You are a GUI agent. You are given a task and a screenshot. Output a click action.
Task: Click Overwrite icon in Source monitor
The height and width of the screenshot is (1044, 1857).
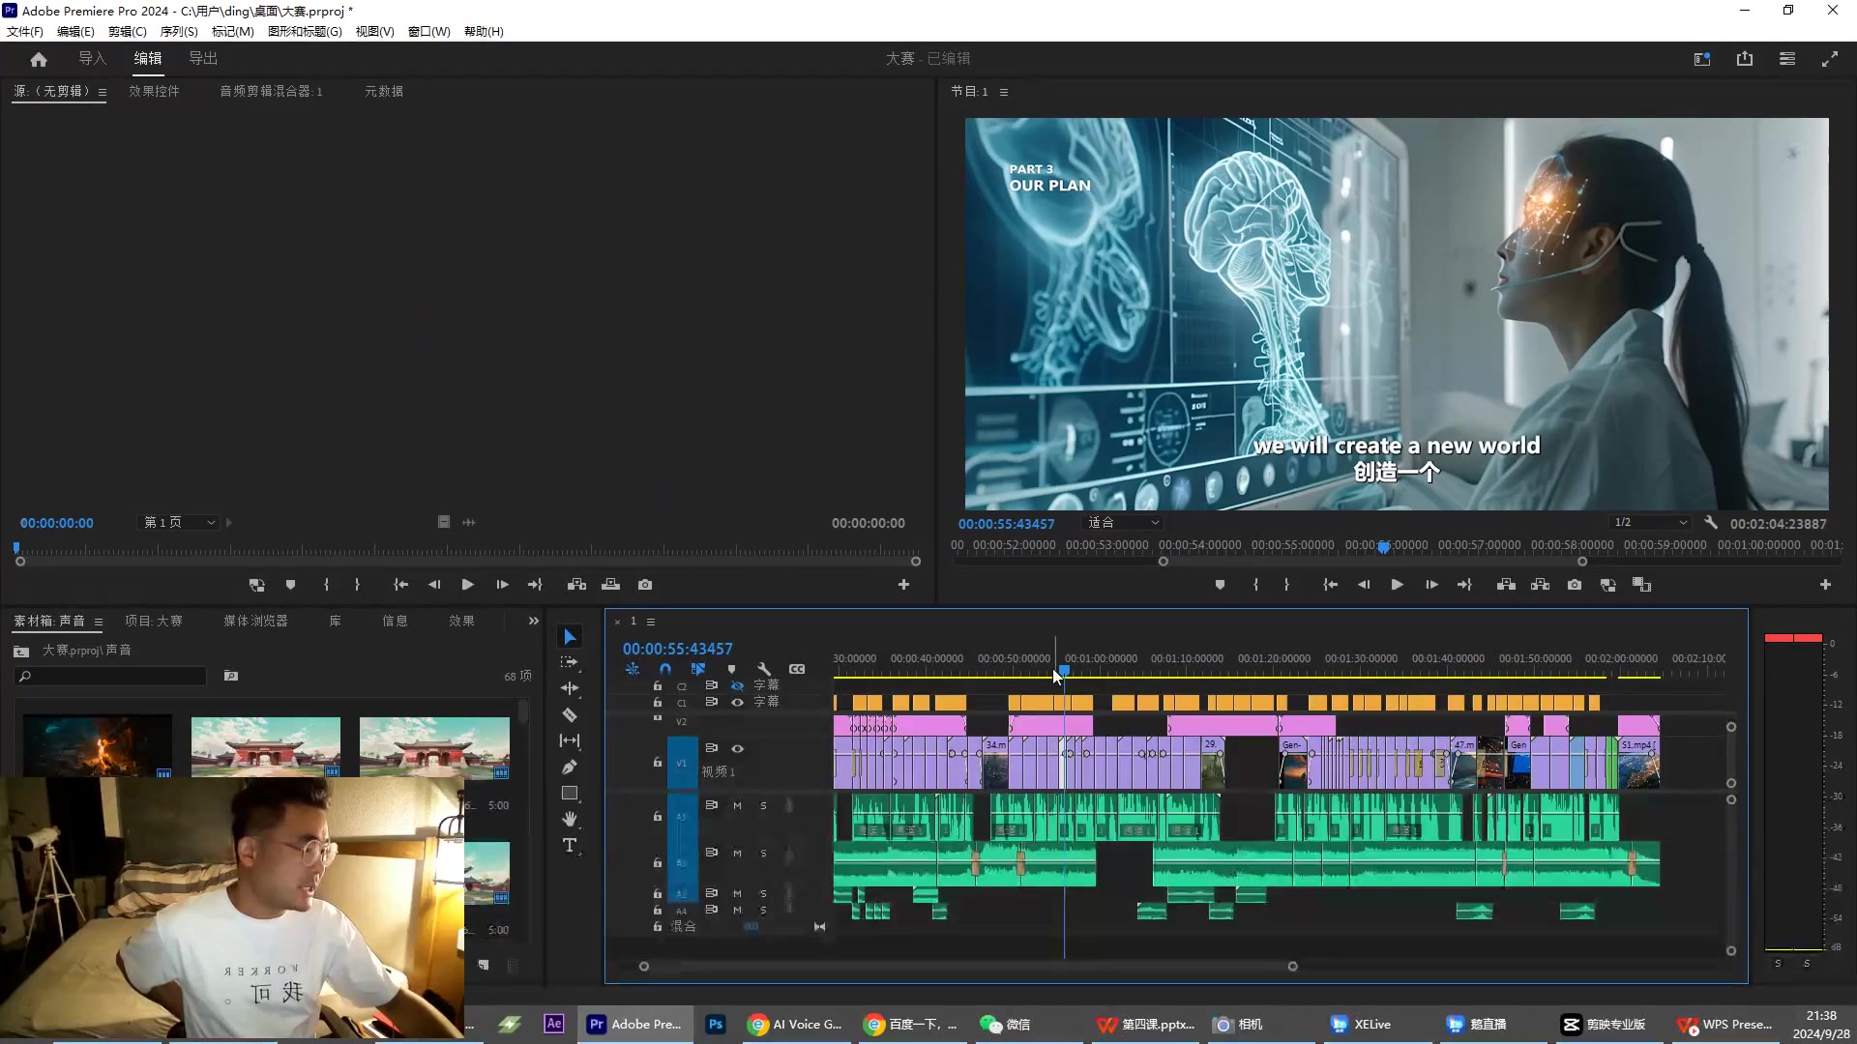(610, 585)
